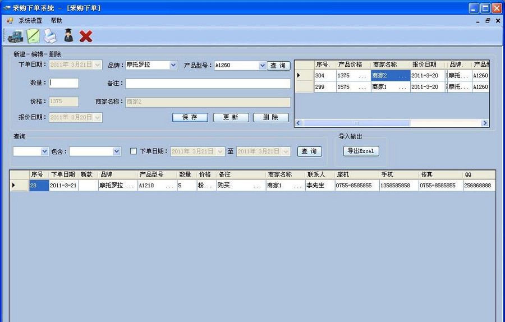Click the truck icon in toolbar
The height and width of the screenshot is (322, 505).
coord(15,36)
